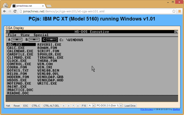Select drive C disk icon
The image size is (184, 115).
(x=51, y=40)
